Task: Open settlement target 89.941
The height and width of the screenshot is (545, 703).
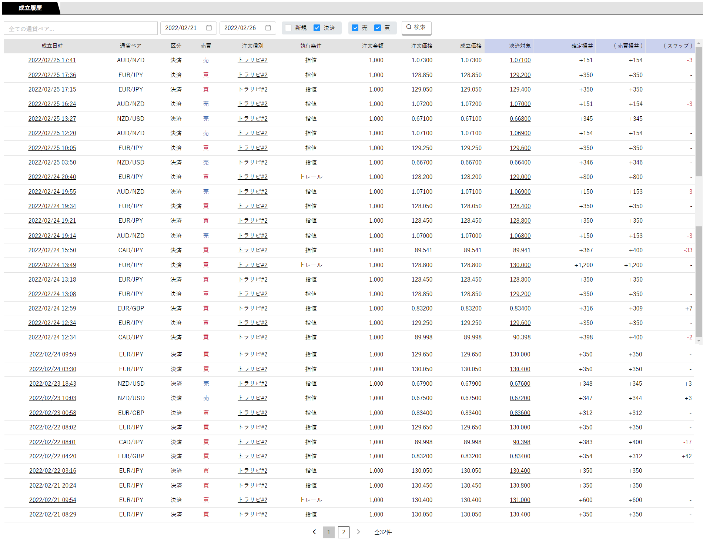Action: (x=522, y=250)
